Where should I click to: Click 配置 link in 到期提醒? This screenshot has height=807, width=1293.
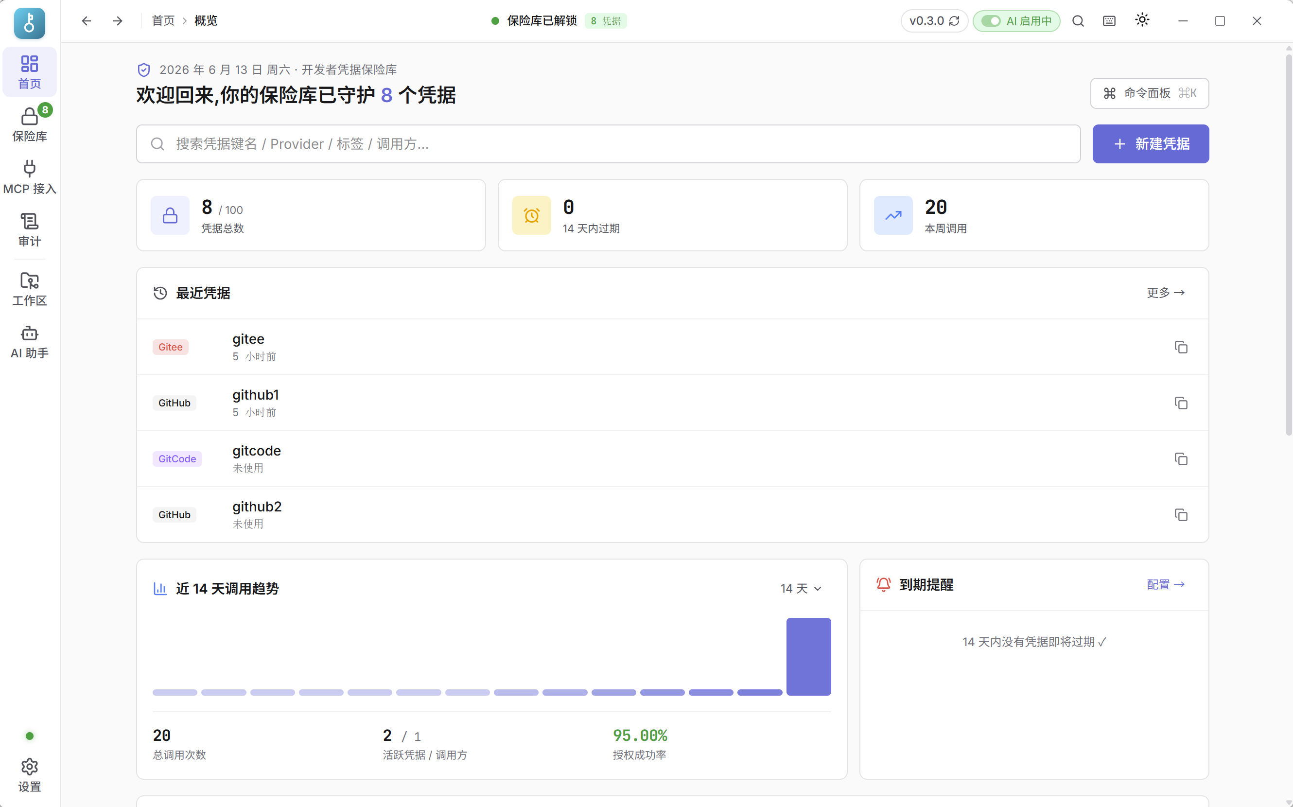coord(1166,584)
